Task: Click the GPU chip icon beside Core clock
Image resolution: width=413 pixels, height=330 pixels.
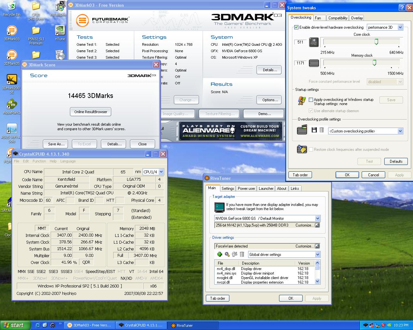Action: pos(314,42)
